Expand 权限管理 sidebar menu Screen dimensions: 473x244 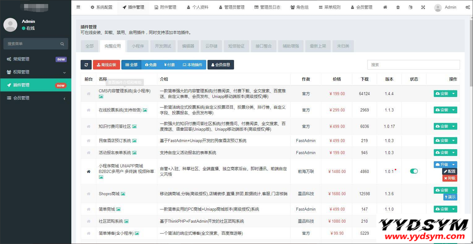(x=36, y=72)
